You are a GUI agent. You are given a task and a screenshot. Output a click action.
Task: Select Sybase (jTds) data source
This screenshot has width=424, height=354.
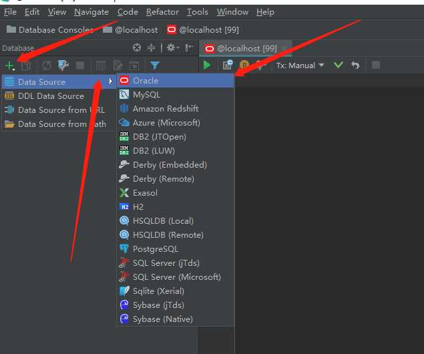click(x=176, y=305)
